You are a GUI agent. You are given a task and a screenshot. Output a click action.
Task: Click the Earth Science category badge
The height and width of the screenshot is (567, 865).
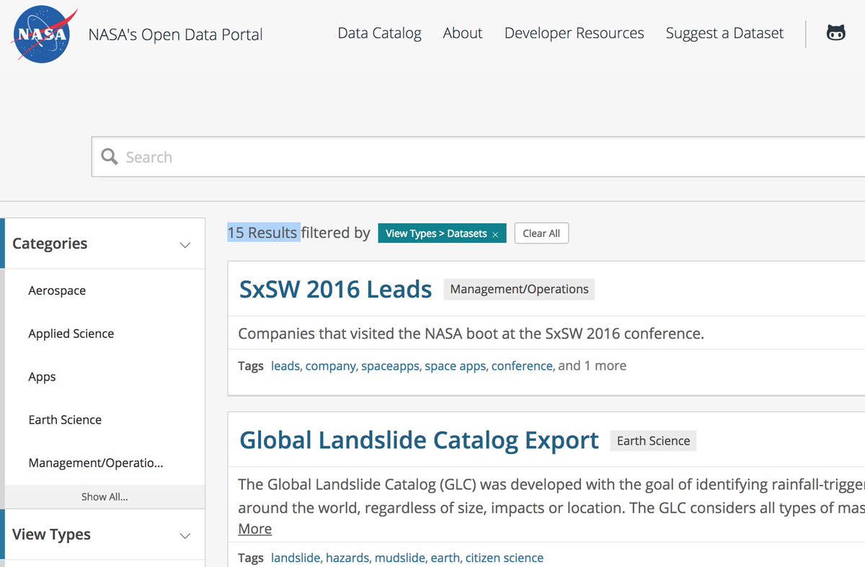653,441
